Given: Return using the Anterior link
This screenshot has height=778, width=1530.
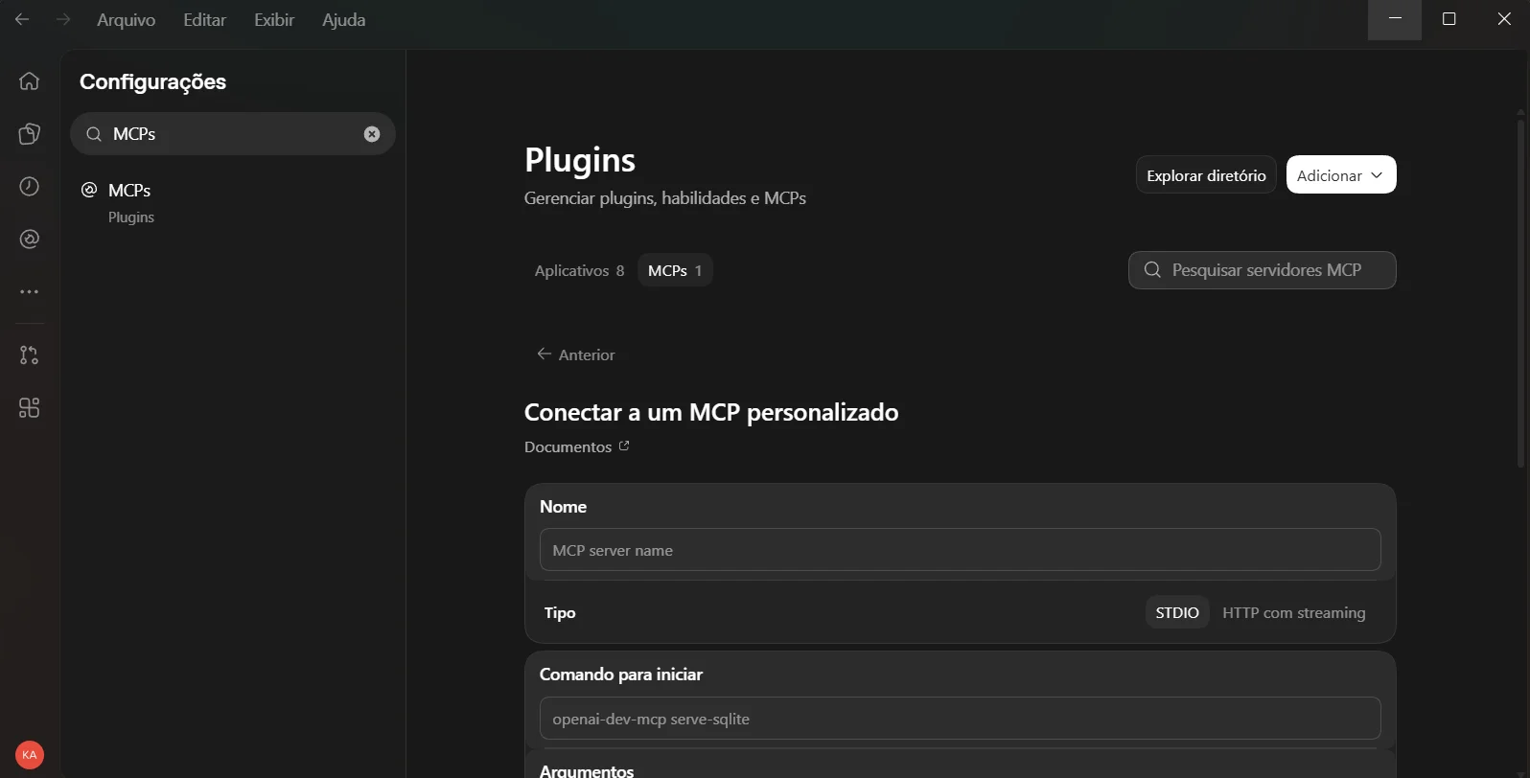Looking at the screenshot, I should tap(576, 355).
